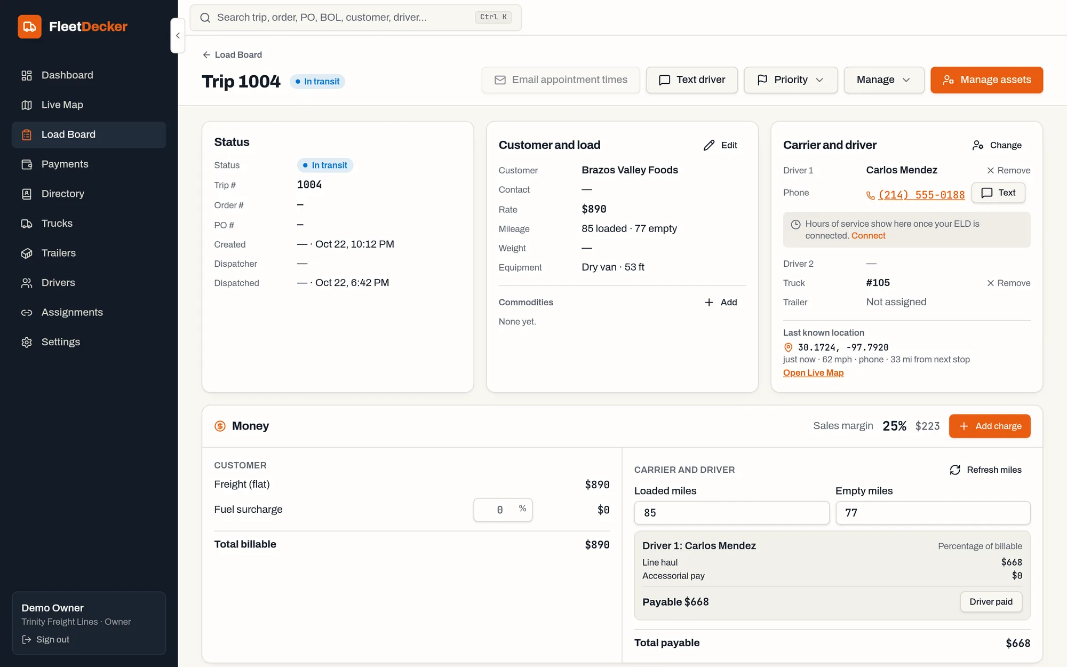
Task: Click the back arrow beside Load Board
Action: tap(206, 55)
